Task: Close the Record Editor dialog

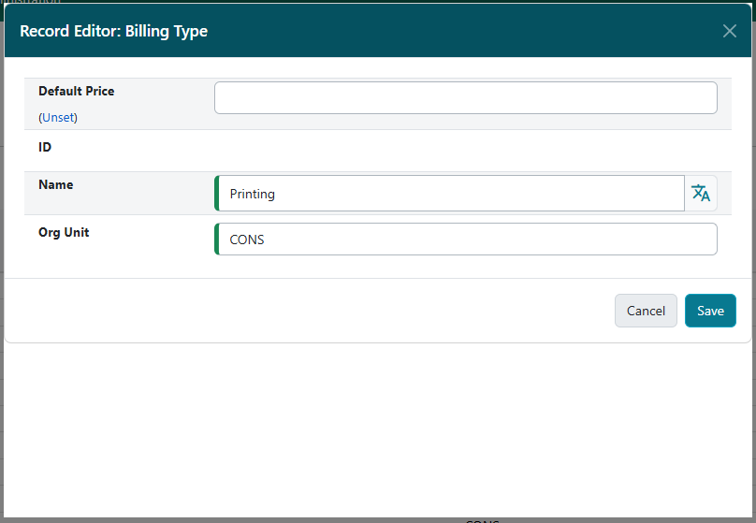Action: pos(730,31)
